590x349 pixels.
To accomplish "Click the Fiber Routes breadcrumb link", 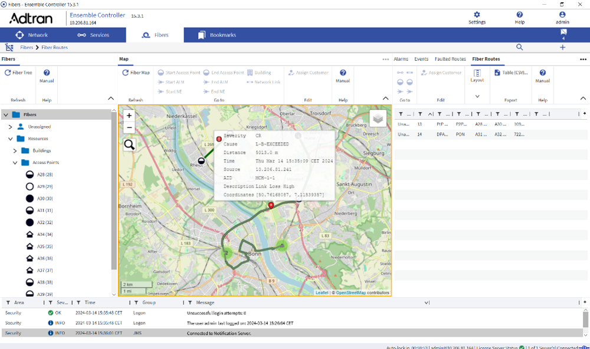I will (54, 47).
